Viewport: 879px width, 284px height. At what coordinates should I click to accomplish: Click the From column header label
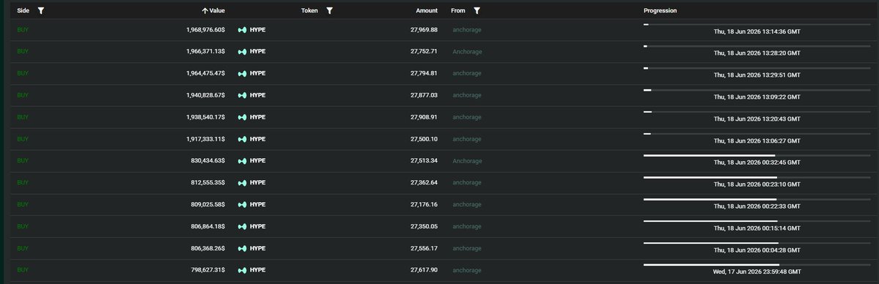point(458,11)
